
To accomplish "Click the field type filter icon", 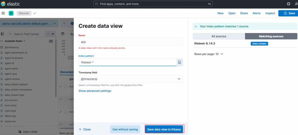I will (x=48, y=34).
